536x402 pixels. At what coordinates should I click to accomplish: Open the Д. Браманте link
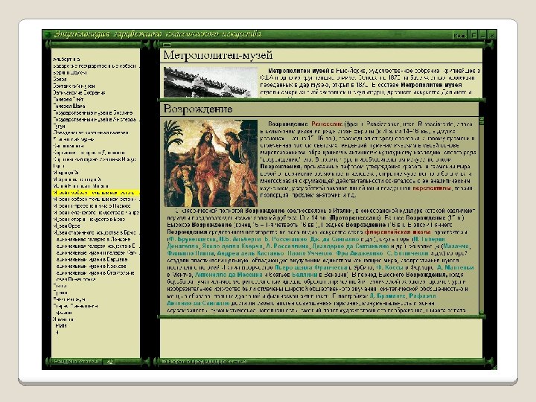(x=387, y=296)
